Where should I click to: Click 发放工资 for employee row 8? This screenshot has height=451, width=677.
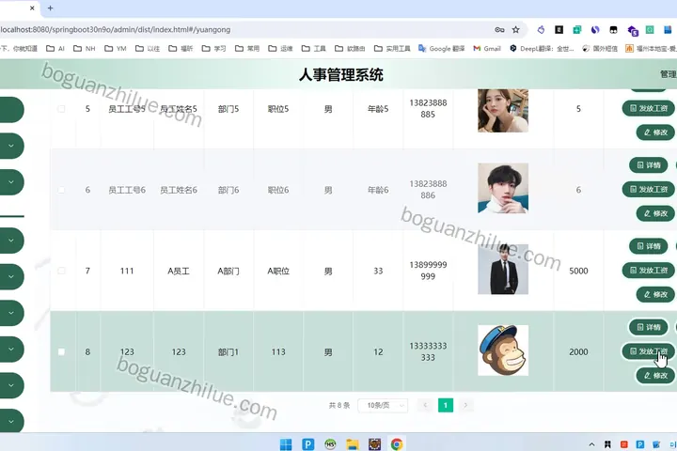tap(649, 351)
